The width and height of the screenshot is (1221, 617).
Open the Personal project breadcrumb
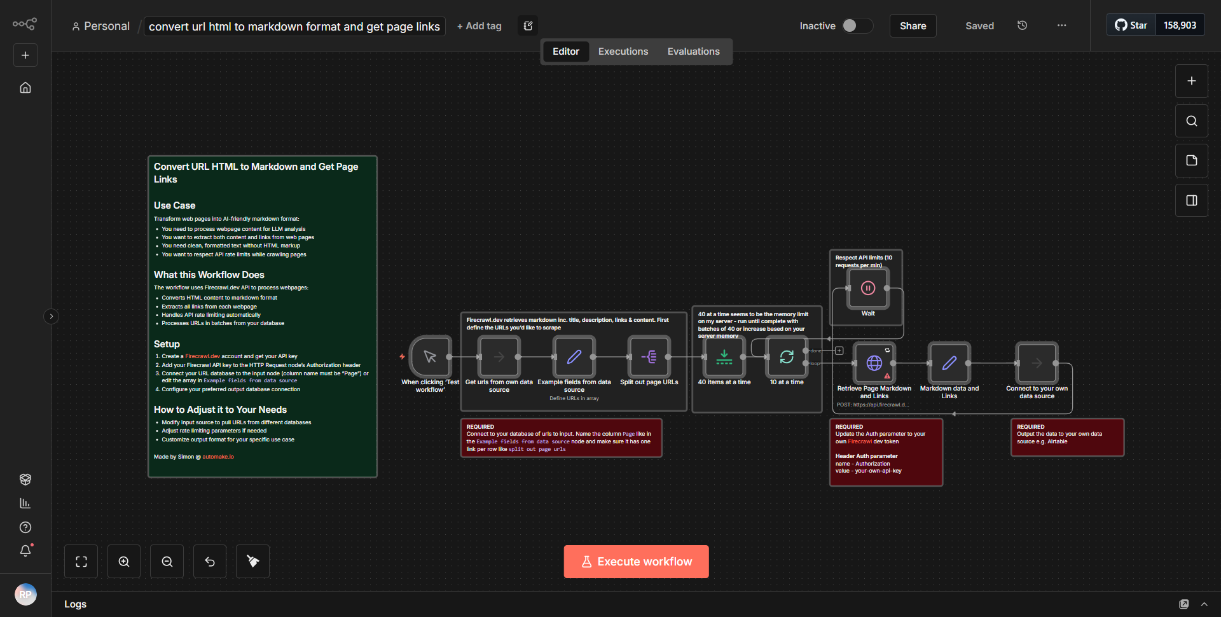pos(100,26)
